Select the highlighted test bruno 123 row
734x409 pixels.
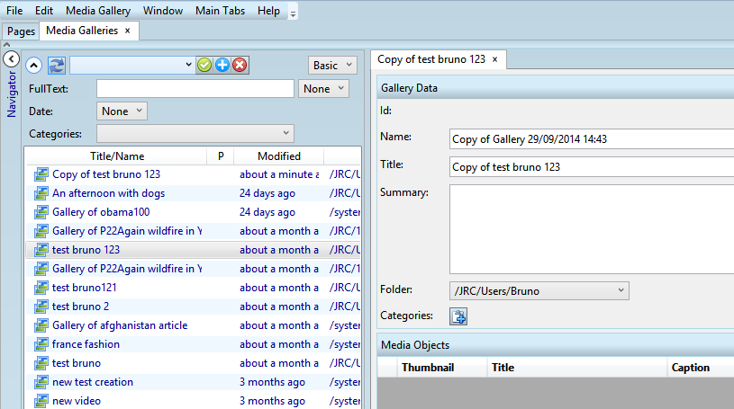pos(194,250)
